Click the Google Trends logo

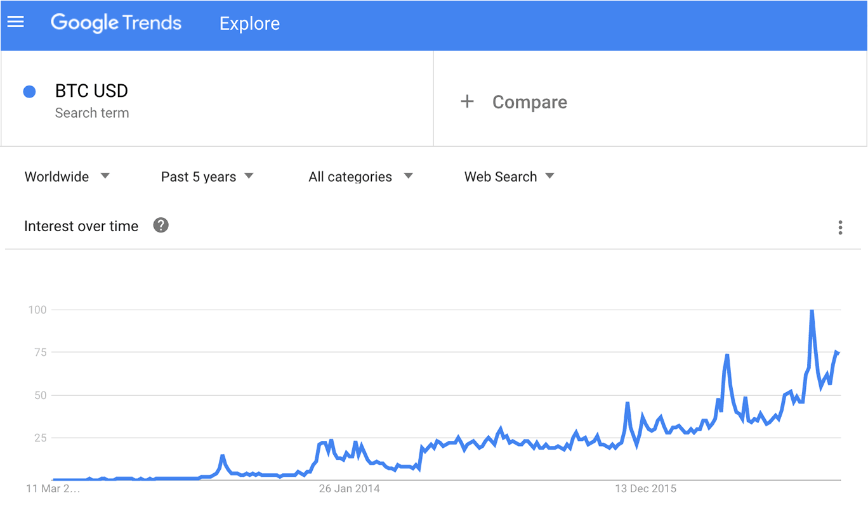tap(116, 23)
